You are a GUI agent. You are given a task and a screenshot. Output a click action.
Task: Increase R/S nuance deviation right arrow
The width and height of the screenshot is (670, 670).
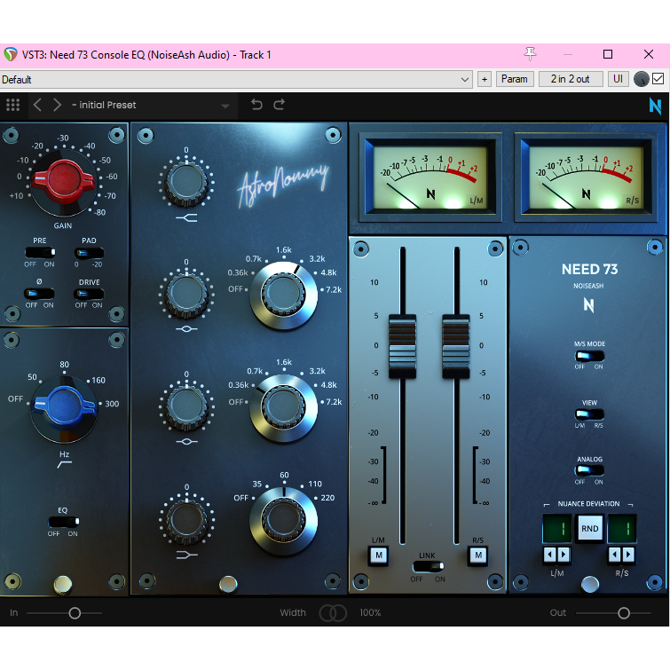click(628, 555)
